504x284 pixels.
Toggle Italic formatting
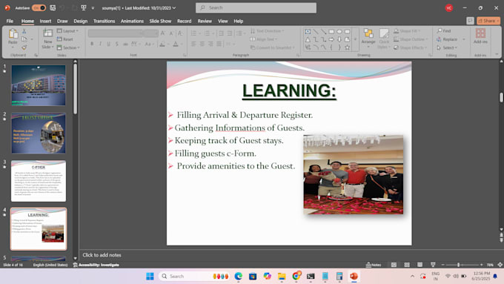click(x=100, y=44)
